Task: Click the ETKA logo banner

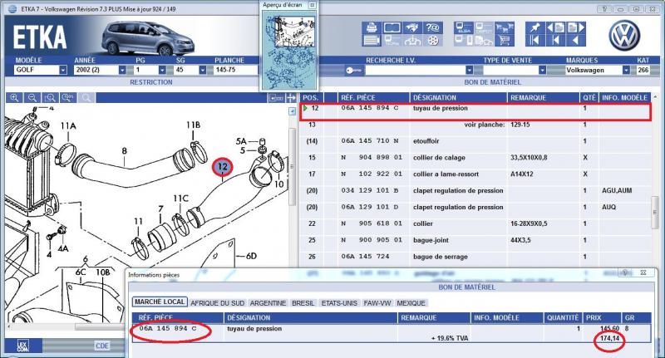Action: coord(40,37)
